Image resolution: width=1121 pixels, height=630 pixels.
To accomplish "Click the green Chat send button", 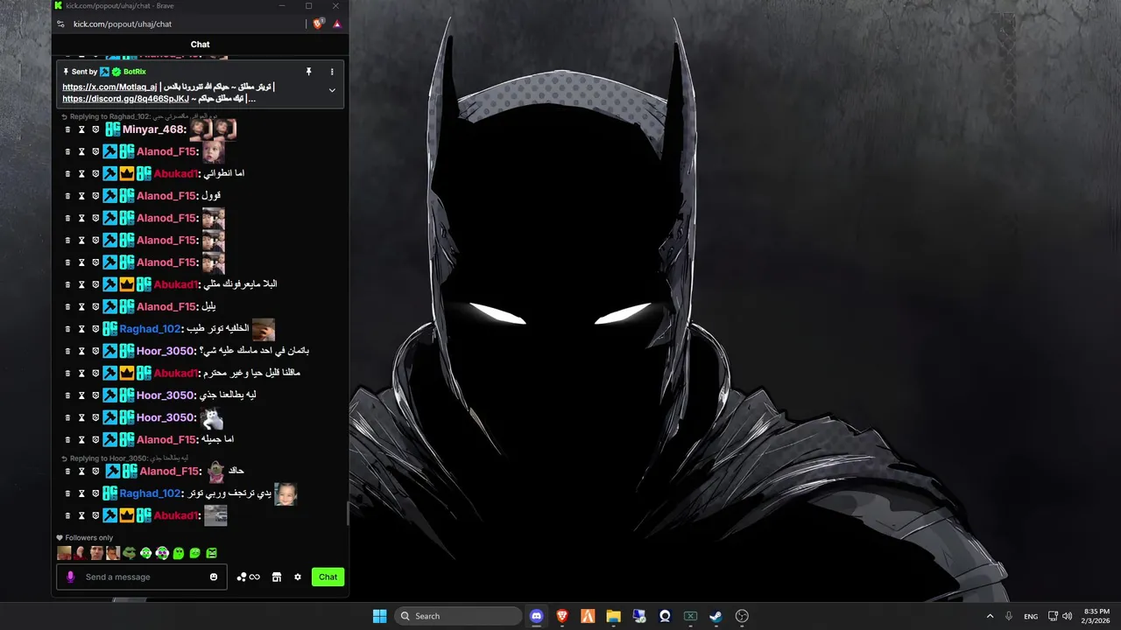I will pyautogui.click(x=328, y=577).
